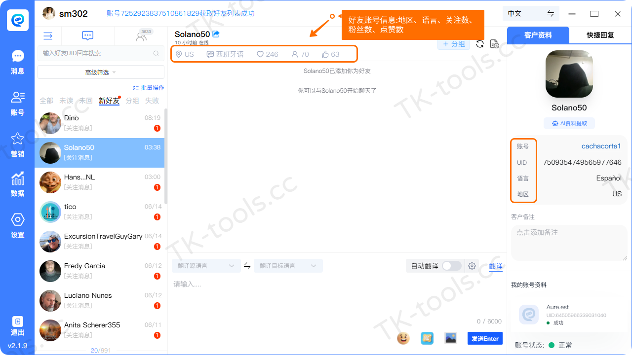Toggle the 自动翻译 auto translate switch
The image size is (632, 355).
[x=451, y=266]
